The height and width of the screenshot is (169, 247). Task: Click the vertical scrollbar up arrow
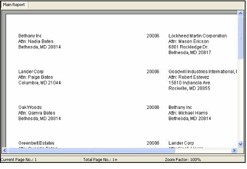point(240,13)
